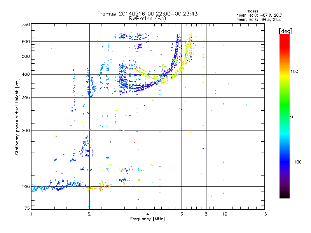Click the '75' height axis tick label

pos(27,208)
